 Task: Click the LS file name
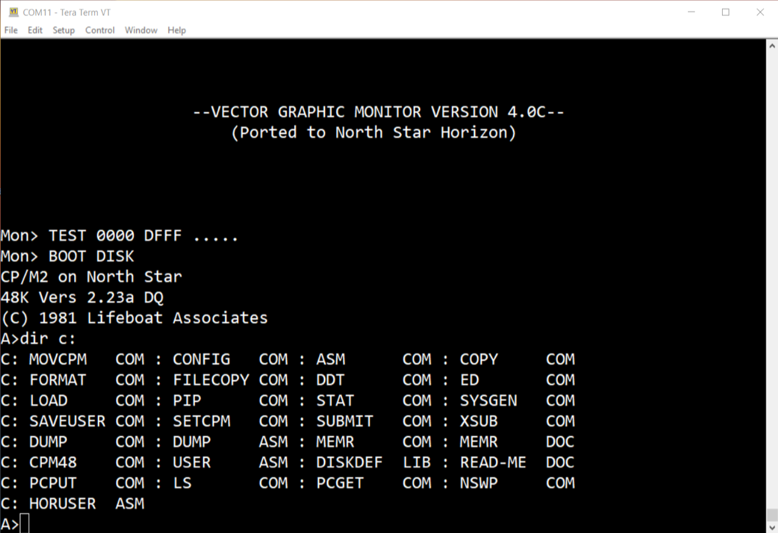tap(182, 484)
